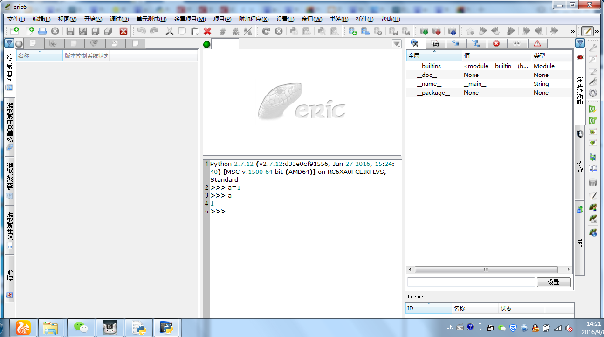Select the 项目浏览器 side tab
This screenshot has width=604, height=337.
tap(9, 73)
